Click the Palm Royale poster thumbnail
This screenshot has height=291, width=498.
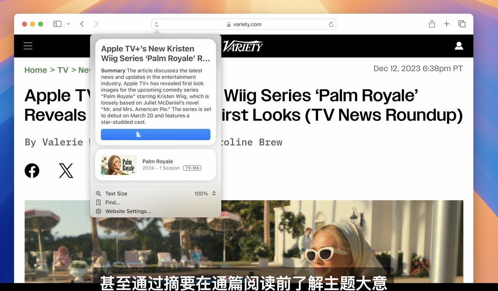(x=119, y=165)
